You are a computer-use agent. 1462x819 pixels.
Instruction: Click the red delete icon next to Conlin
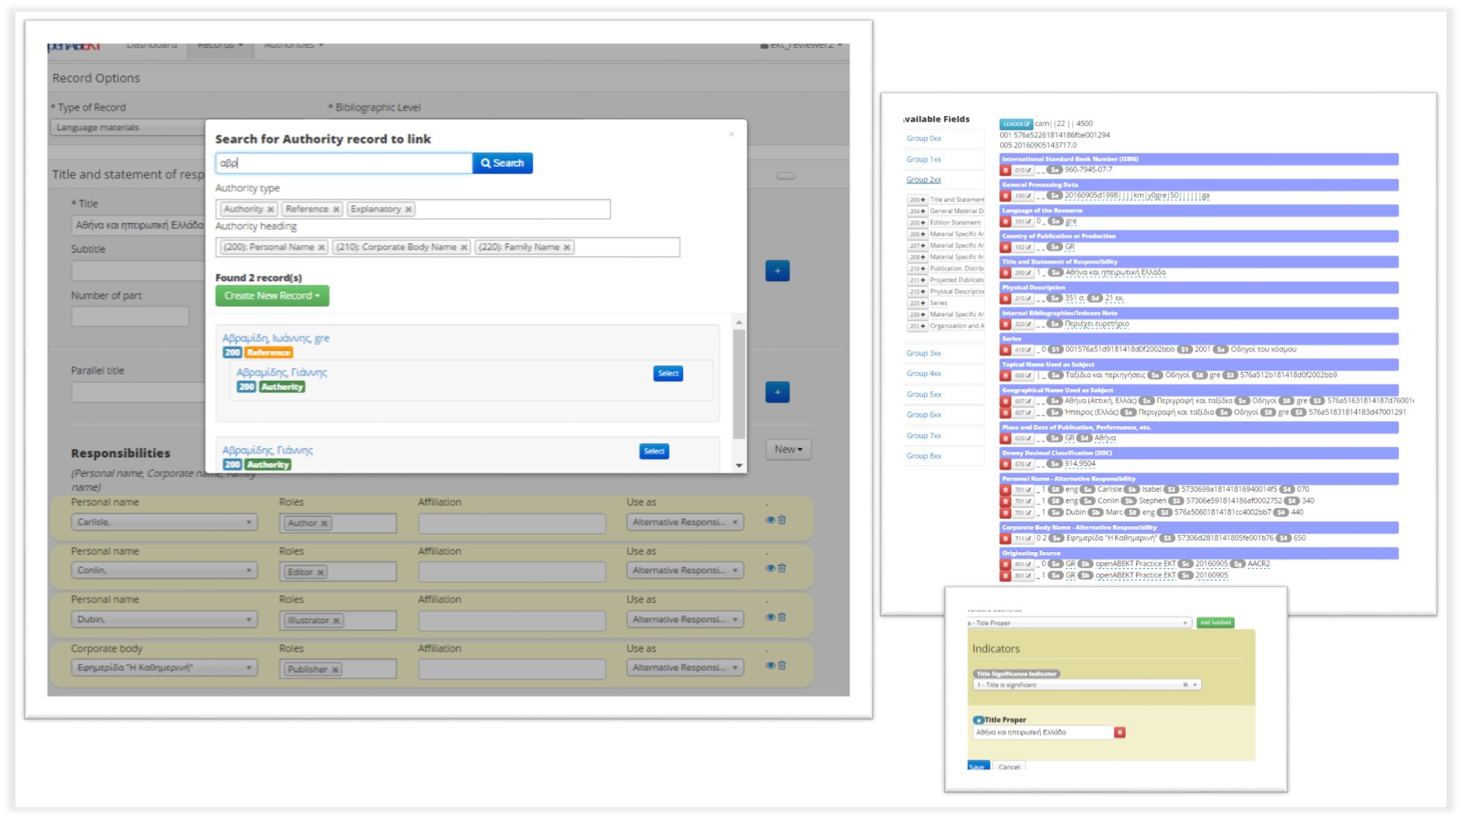tap(782, 568)
